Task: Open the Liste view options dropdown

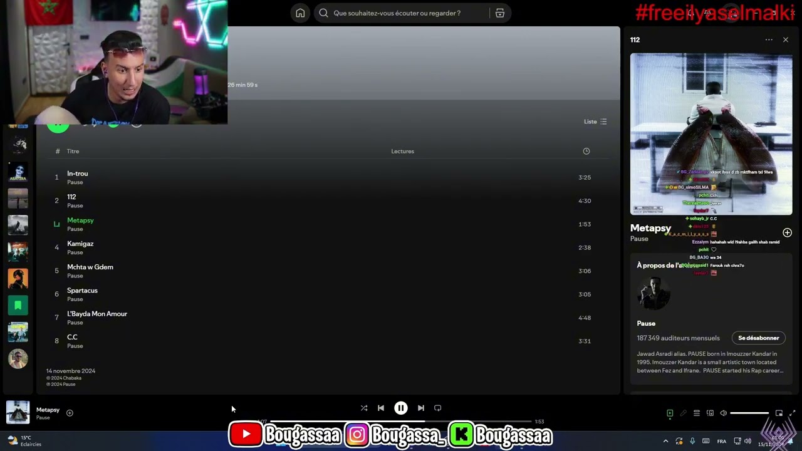Action: click(x=595, y=122)
